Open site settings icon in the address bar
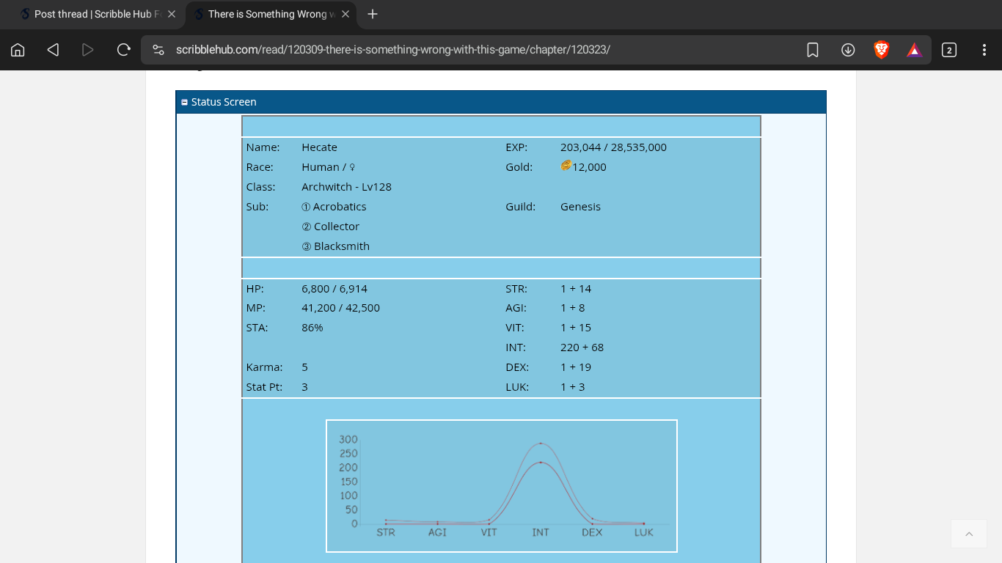 coord(158,50)
